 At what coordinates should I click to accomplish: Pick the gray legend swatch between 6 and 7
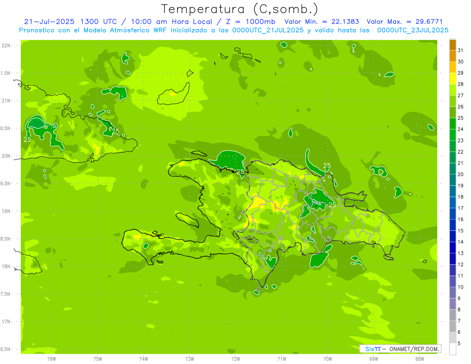tap(453, 327)
